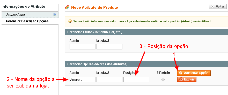Click the Adicionar Opção button
228x95 pixels.
point(194,73)
